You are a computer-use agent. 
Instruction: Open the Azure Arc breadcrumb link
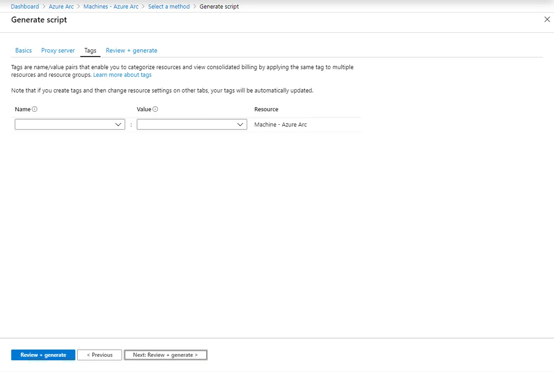[61, 6]
